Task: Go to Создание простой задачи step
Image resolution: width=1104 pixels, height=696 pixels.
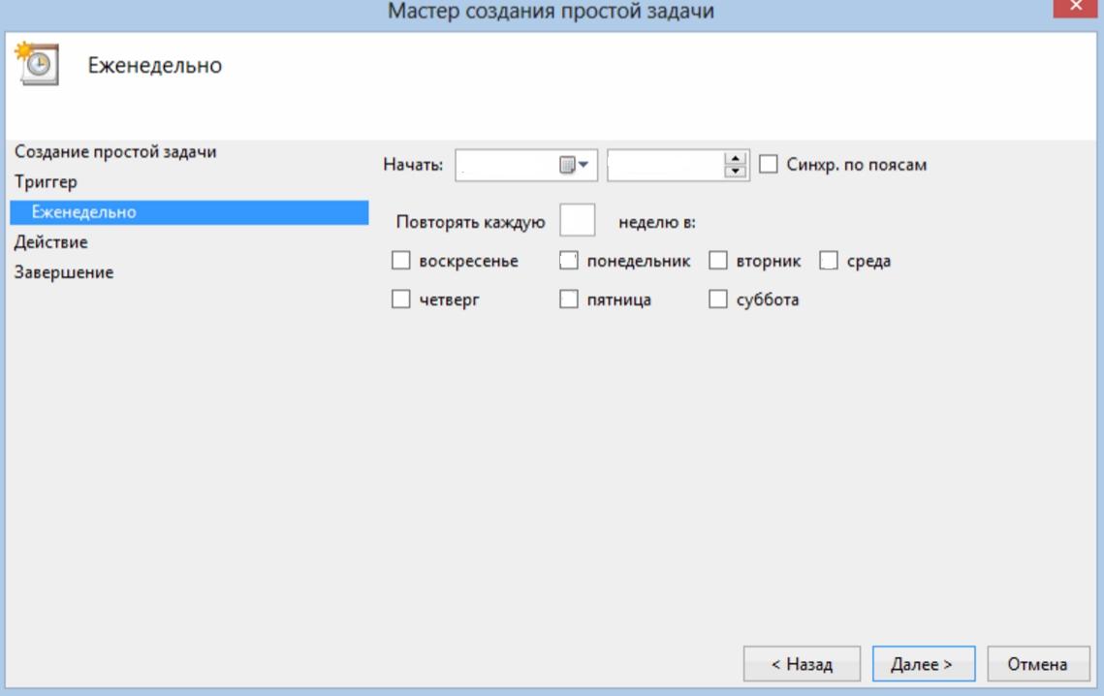Action: click(x=115, y=151)
